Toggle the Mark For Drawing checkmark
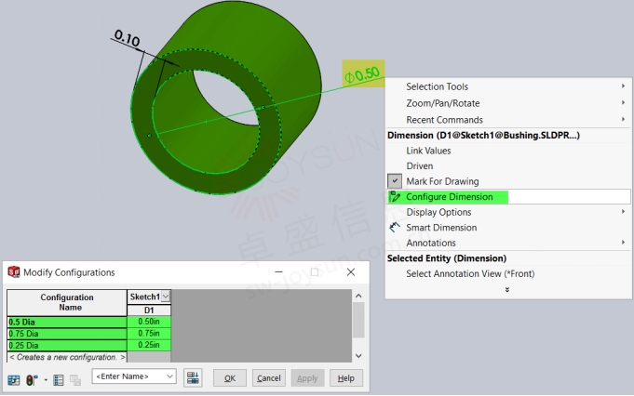The height and width of the screenshot is (396, 634). coord(395,181)
